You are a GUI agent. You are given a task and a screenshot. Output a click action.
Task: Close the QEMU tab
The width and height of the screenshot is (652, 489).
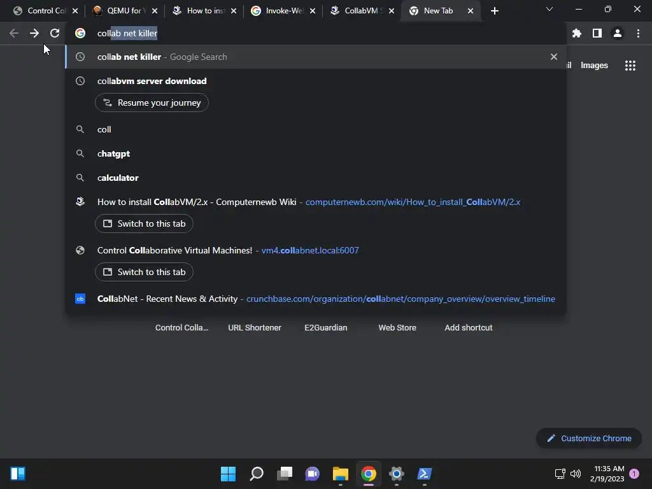155,11
